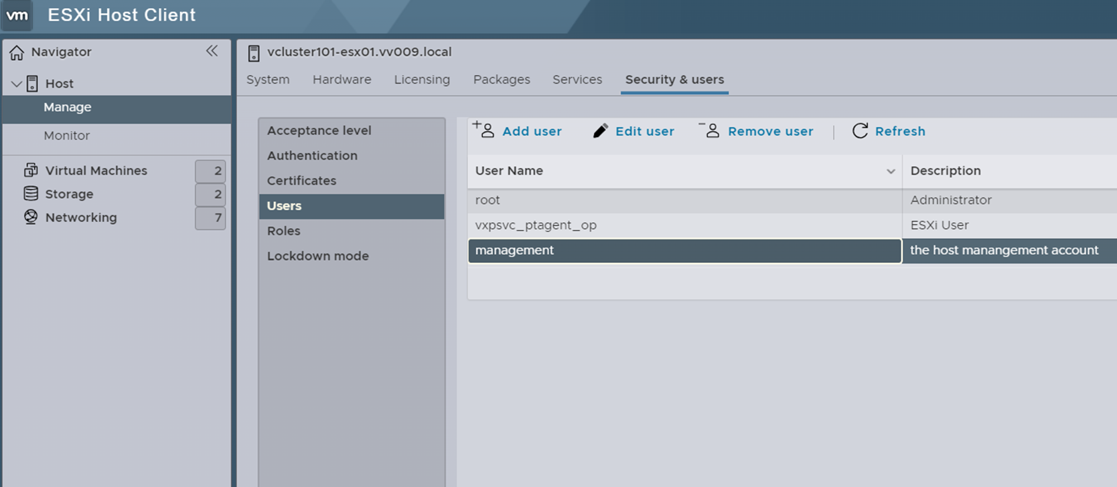1117x487 pixels.
Task: Switch to the Packages tab
Action: pos(502,80)
